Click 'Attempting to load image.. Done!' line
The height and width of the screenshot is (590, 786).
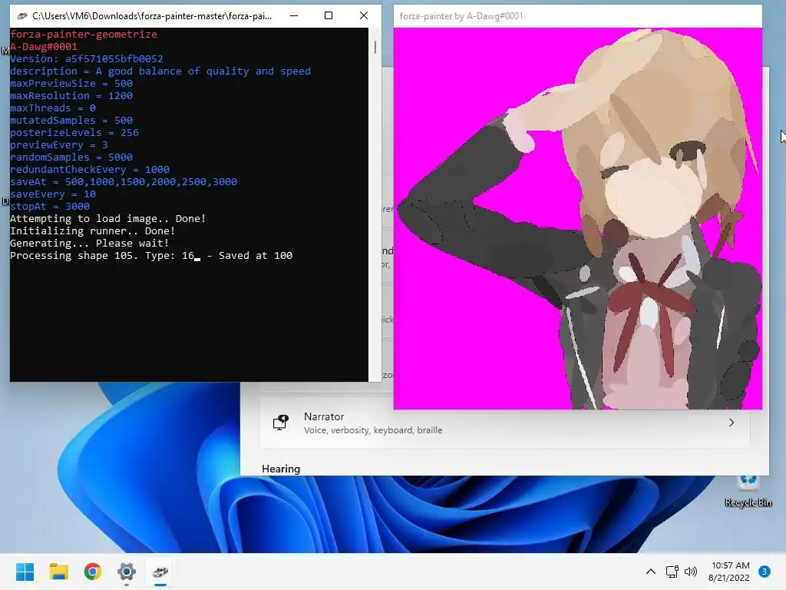click(x=107, y=219)
